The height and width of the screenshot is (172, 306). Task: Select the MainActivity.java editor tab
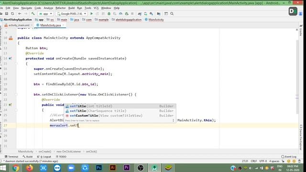50,25
